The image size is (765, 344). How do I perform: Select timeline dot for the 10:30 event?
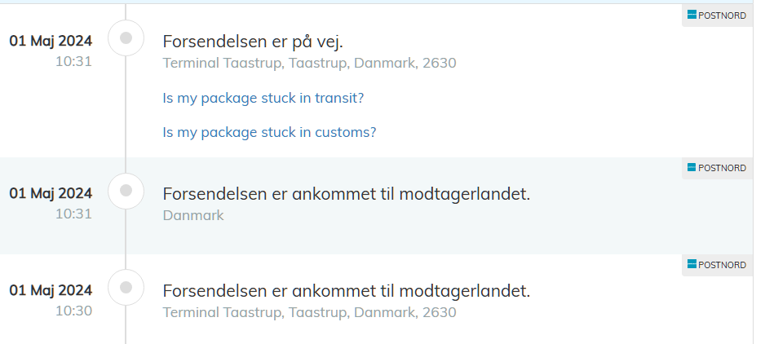click(x=126, y=287)
